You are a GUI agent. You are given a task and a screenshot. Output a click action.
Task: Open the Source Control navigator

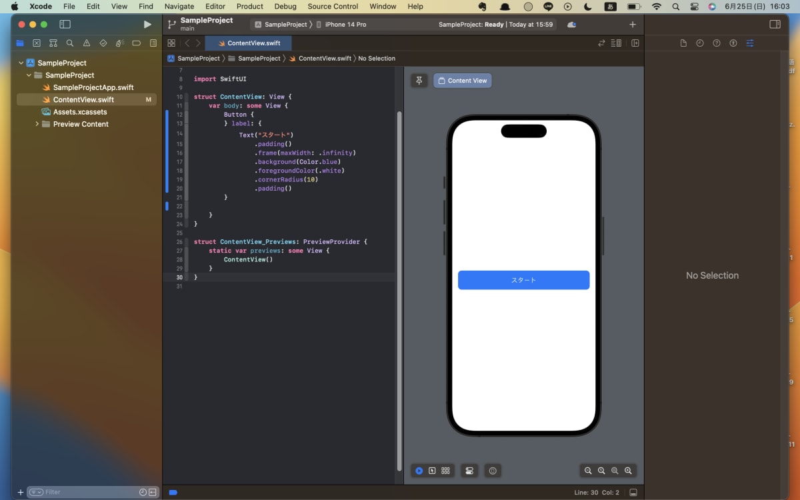point(37,43)
